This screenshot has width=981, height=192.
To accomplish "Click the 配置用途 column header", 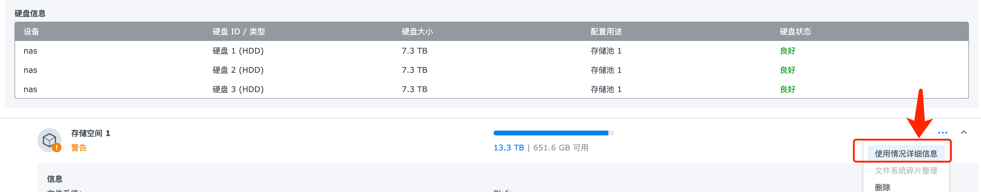I will [x=606, y=32].
